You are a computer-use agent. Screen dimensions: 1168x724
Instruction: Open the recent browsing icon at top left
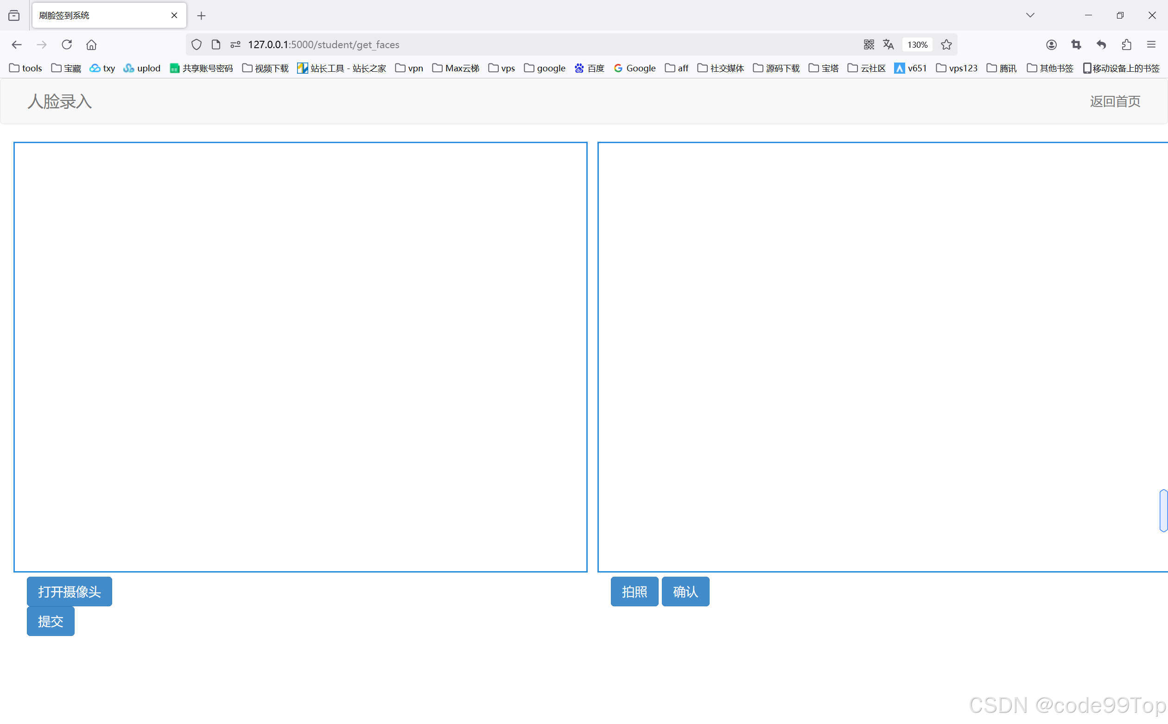(x=14, y=15)
